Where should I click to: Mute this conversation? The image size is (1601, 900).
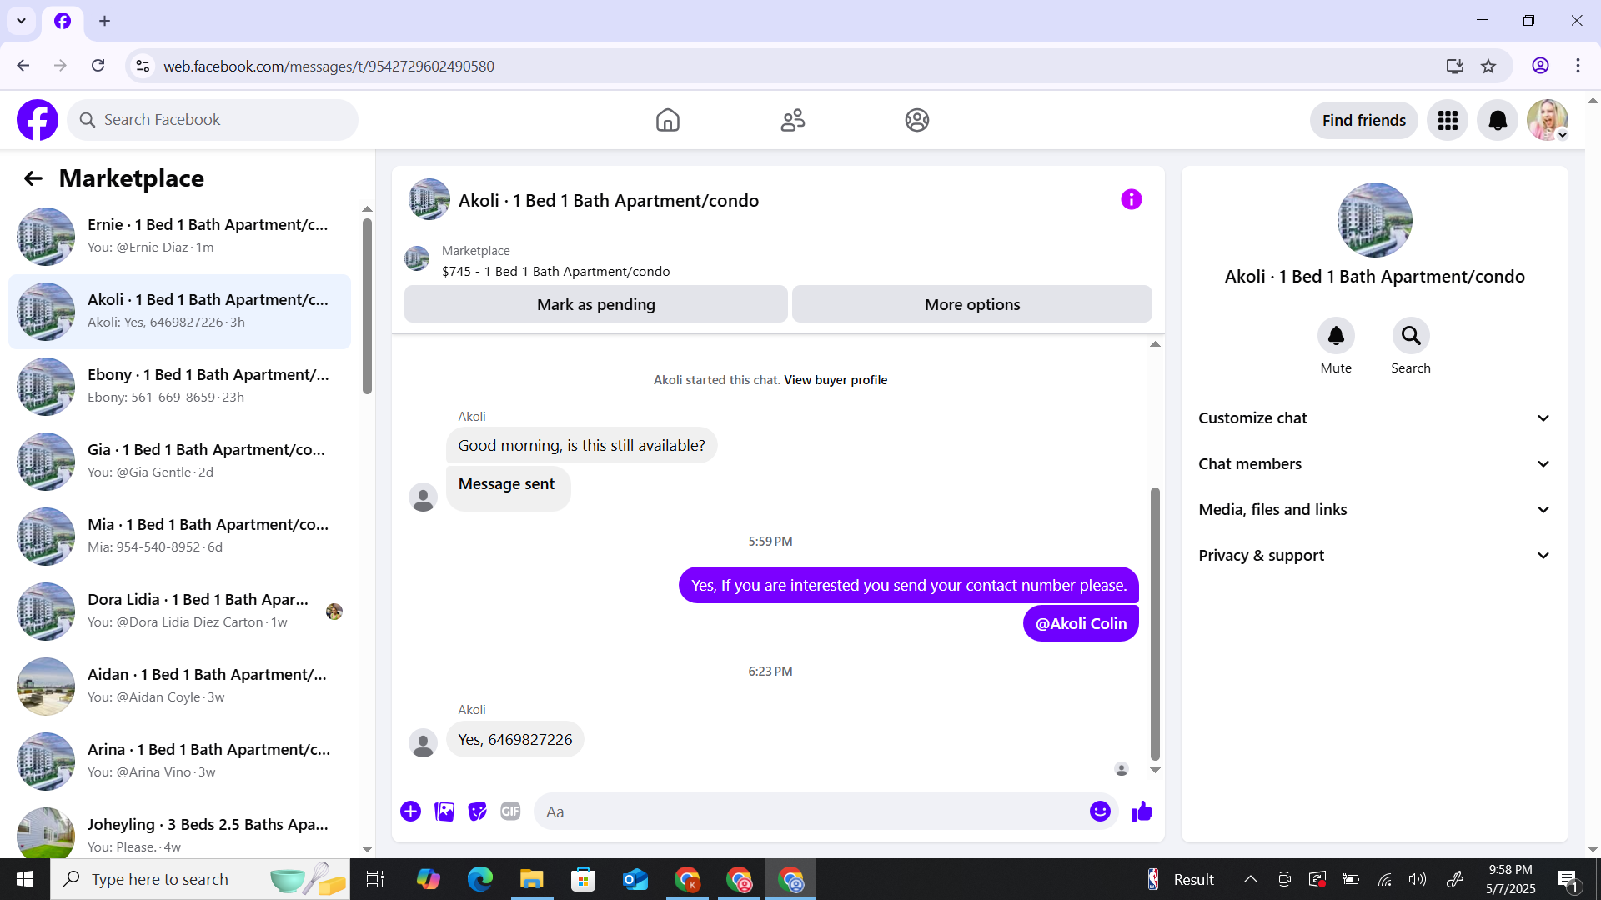pos(1335,336)
